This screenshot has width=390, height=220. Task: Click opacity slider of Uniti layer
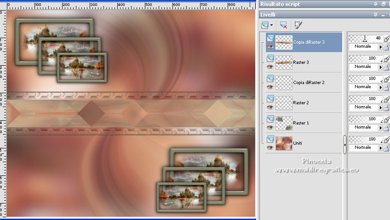coord(365,139)
